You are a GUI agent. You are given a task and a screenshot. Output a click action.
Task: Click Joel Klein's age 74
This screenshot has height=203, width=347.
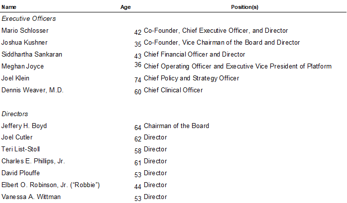[137, 79]
